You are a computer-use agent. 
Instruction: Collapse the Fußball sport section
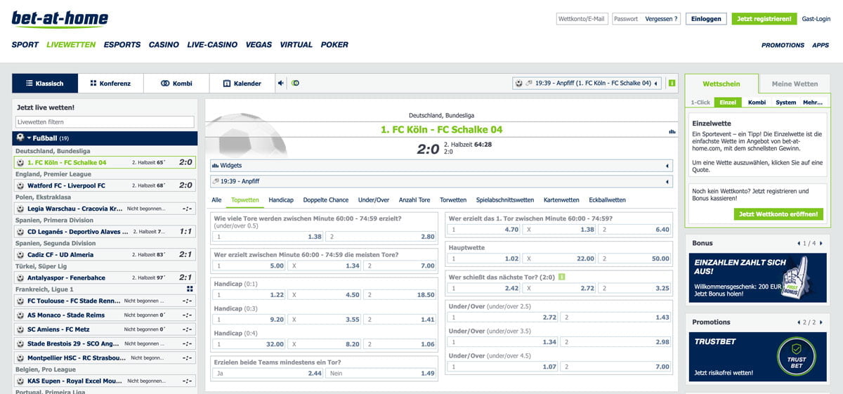click(105, 138)
